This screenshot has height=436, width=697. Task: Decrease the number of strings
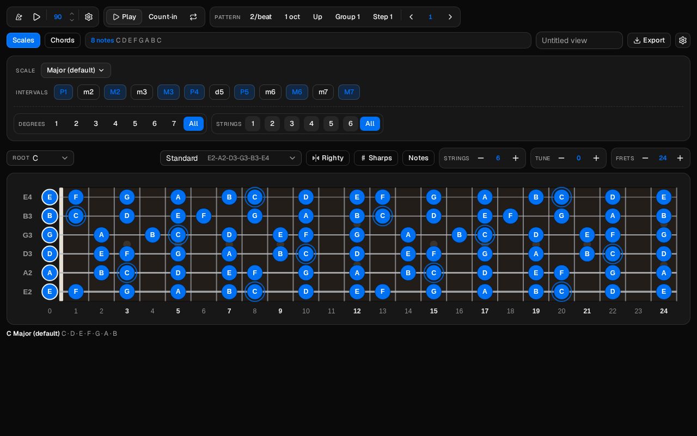(481, 158)
